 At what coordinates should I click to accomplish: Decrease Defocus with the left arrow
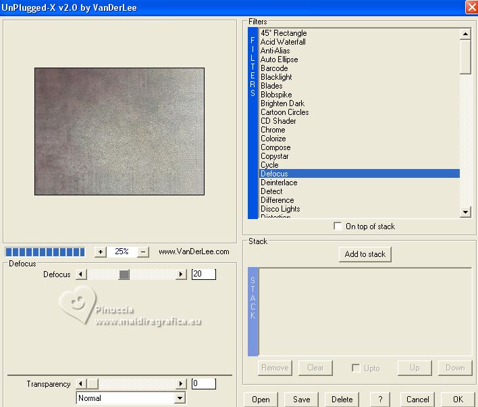(x=81, y=274)
